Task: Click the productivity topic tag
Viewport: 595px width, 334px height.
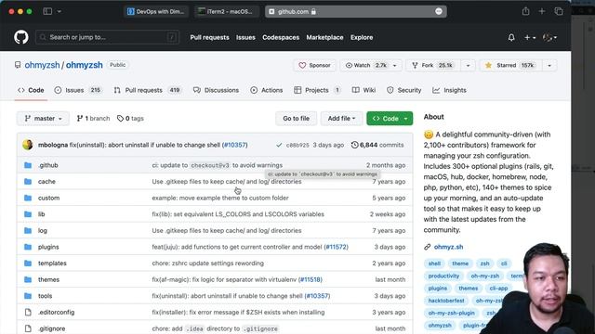Action: (x=443, y=276)
